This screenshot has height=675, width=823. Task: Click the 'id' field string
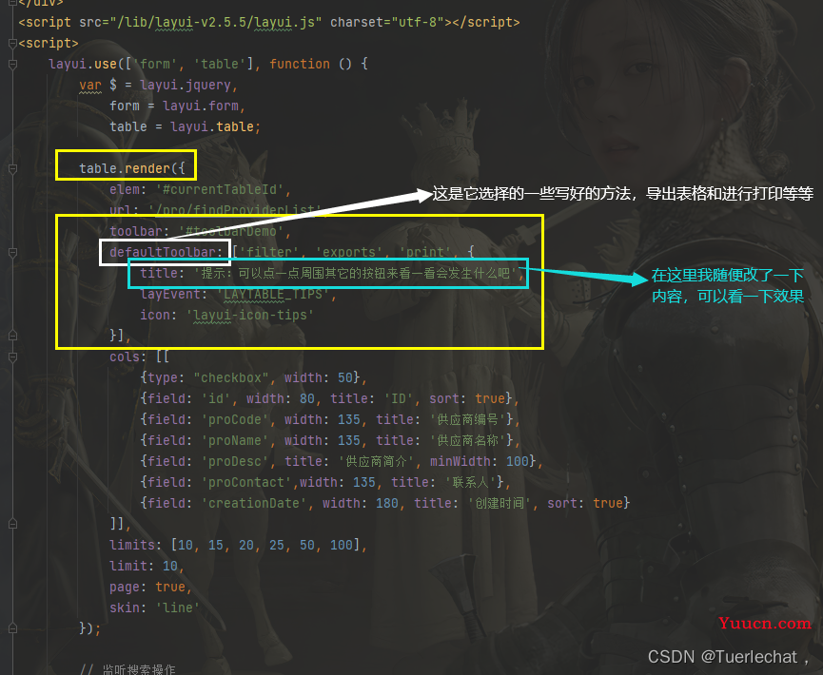click(x=216, y=399)
